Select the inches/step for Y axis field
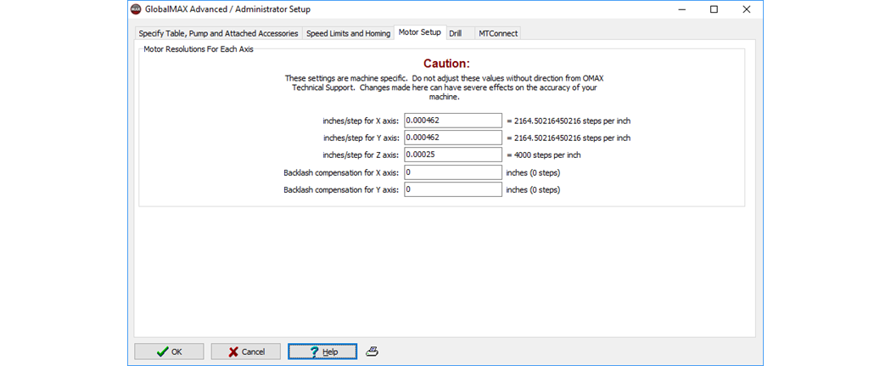Screen dimensions: 891x366 pos(453,138)
